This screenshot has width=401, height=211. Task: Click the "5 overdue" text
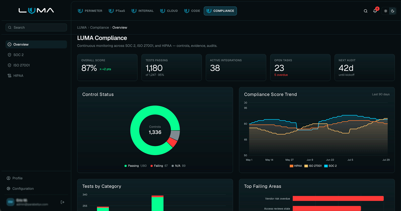coord(281,75)
